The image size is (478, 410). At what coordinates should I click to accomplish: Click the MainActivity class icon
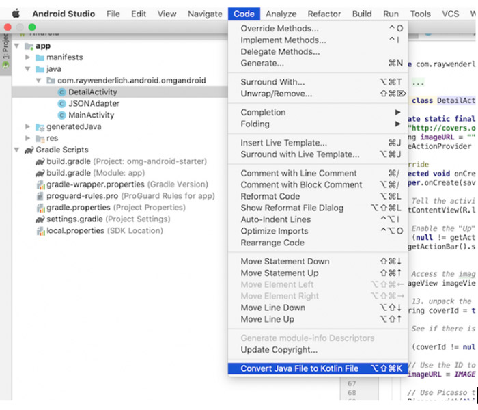pos(62,115)
